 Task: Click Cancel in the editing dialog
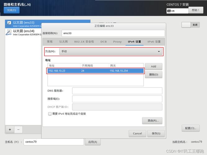tap(137, 134)
